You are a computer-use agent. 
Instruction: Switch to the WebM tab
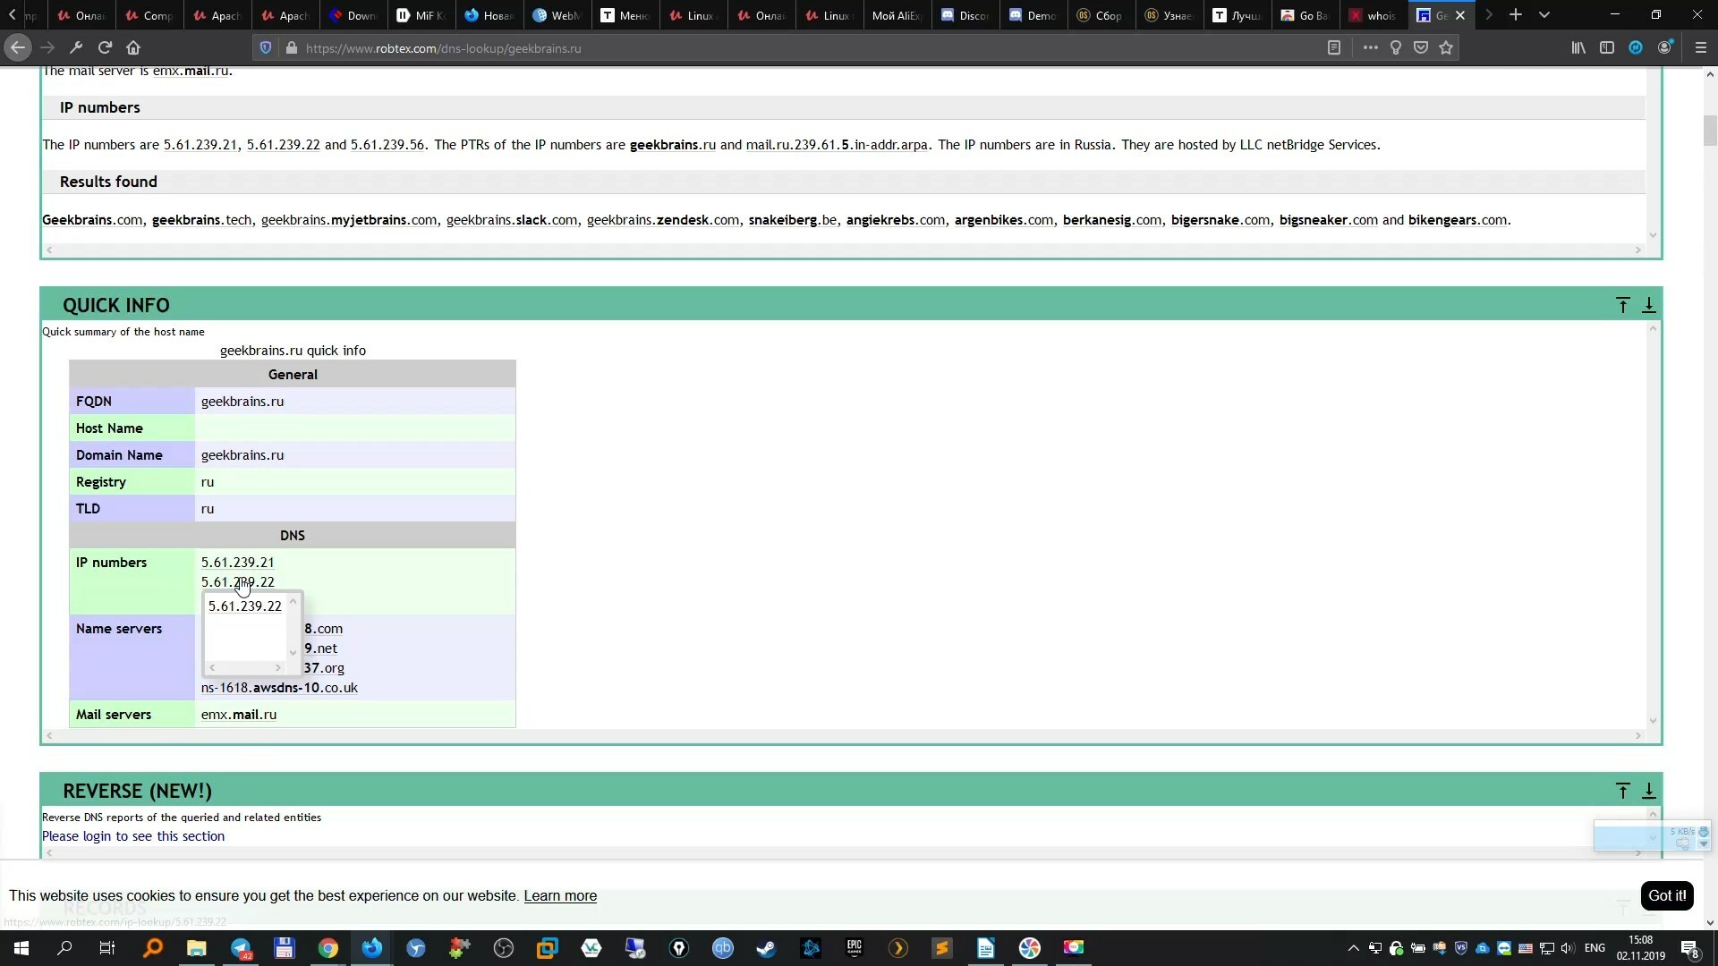(557, 15)
